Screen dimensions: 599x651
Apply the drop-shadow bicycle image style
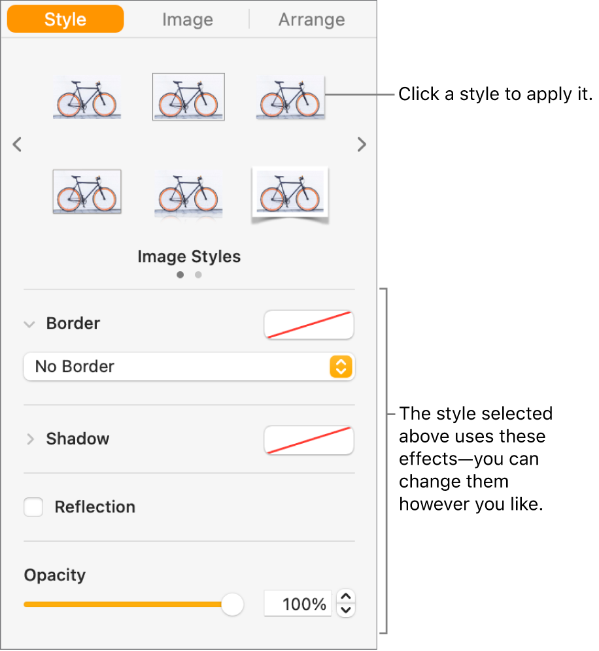[290, 97]
